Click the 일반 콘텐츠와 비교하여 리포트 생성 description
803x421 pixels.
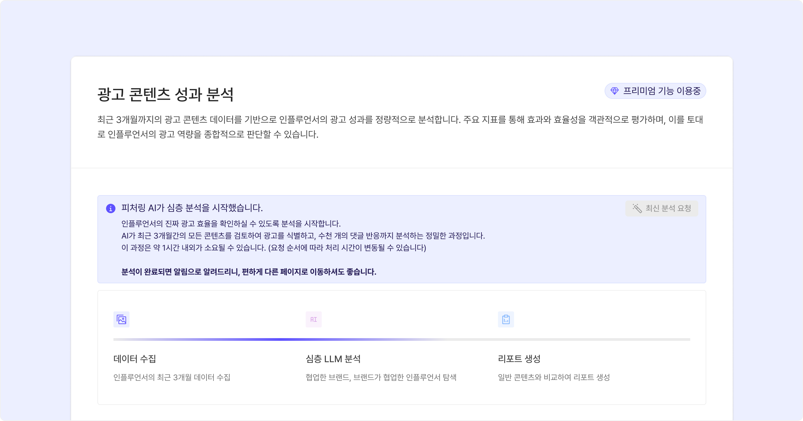[x=554, y=377]
